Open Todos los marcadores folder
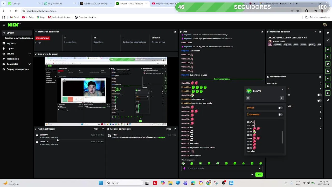Image resolution: width=332 pixels, height=187 pixels. pos(317,17)
